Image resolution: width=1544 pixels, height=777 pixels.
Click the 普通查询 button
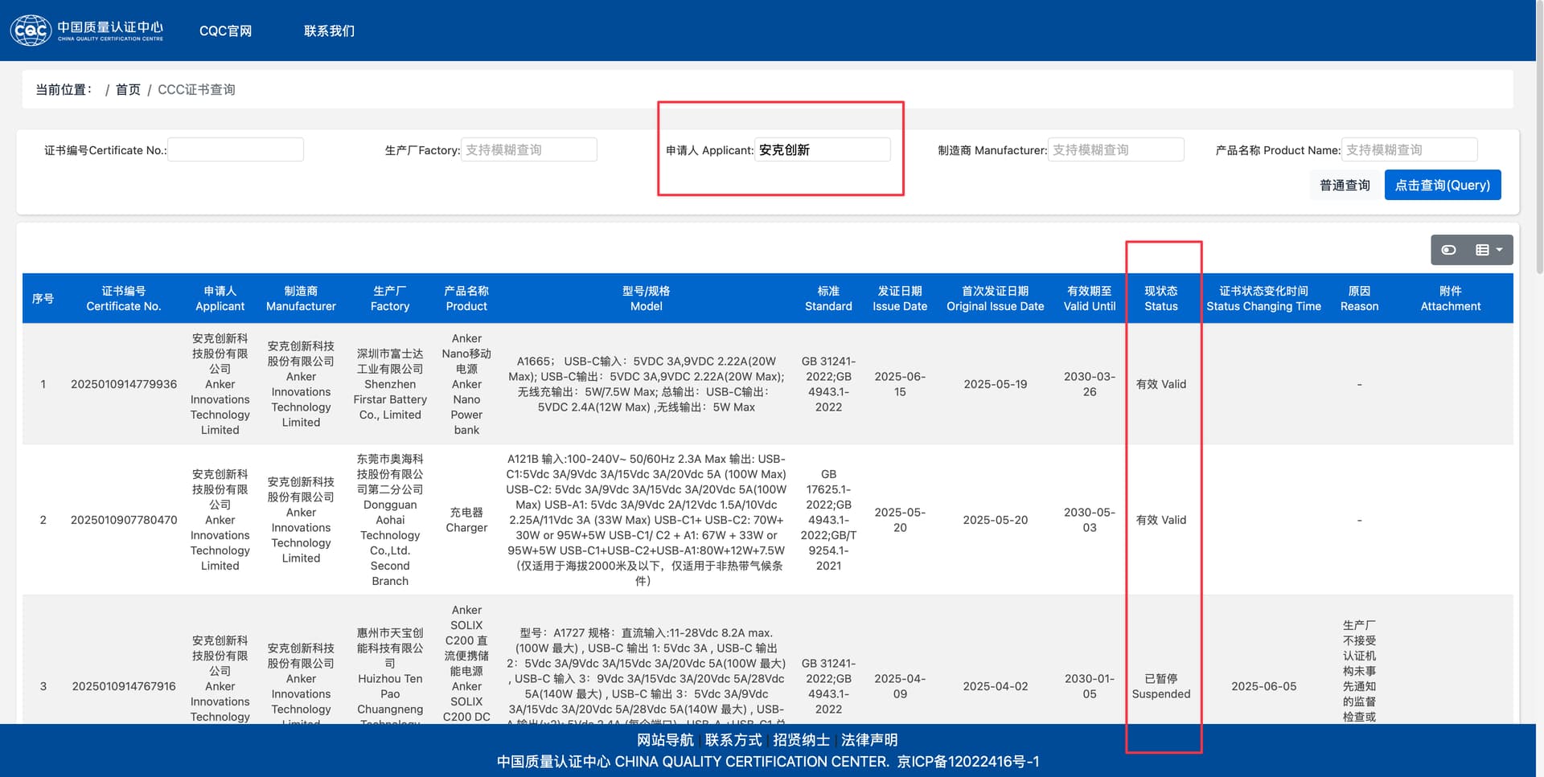tap(1345, 185)
